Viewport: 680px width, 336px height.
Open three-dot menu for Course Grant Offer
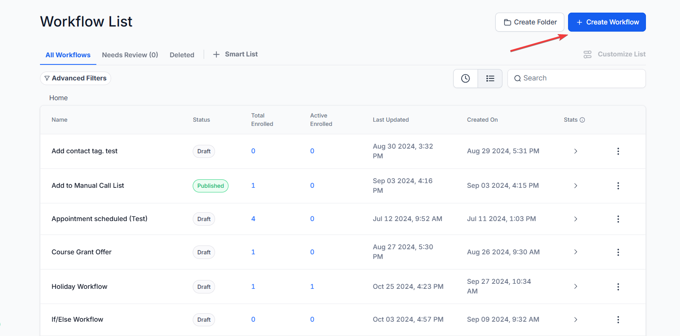point(618,252)
